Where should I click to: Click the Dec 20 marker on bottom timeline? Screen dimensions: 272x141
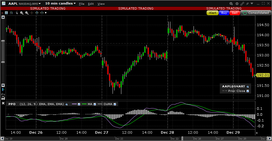click(64, 139)
